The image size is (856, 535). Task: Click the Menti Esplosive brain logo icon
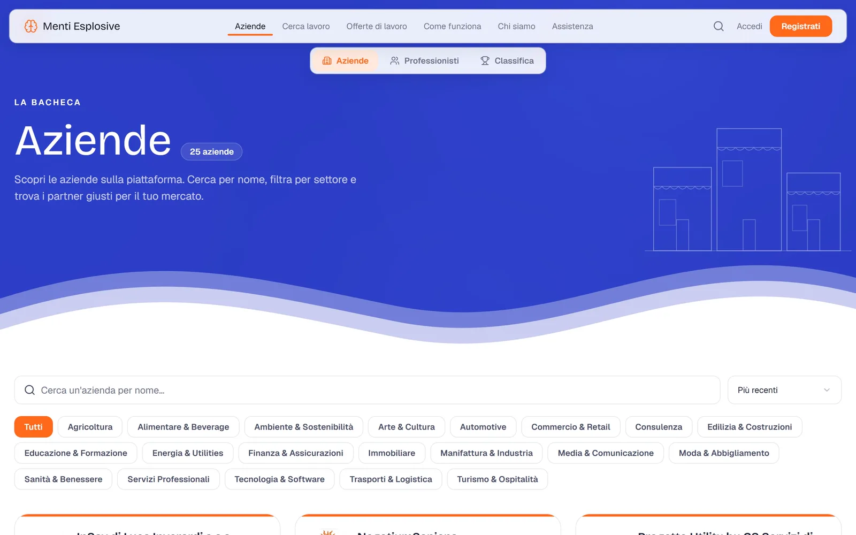click(31, 26)
